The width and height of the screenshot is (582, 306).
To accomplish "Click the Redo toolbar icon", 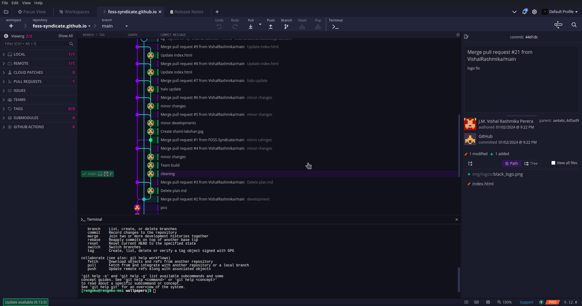I will 235,27.
